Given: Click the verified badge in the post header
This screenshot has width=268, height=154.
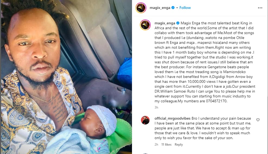Looking at the screenshot, I should point(173,8).
